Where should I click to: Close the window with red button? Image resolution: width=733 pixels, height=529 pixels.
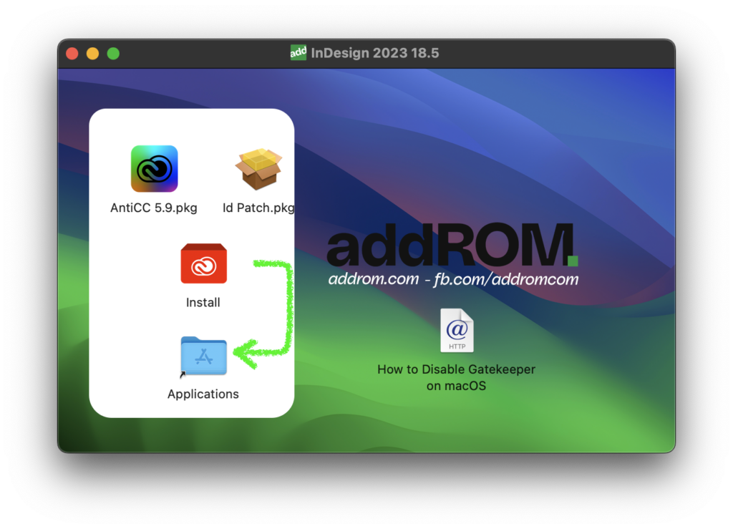click(x=72, y=54)
